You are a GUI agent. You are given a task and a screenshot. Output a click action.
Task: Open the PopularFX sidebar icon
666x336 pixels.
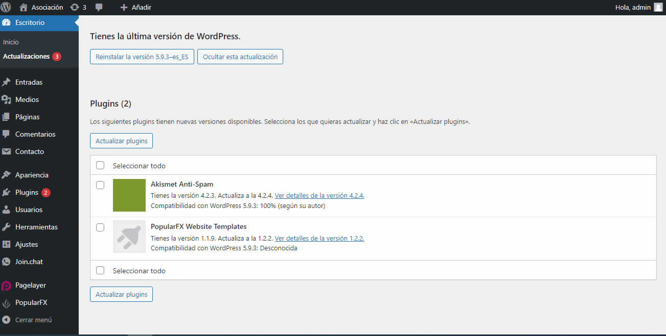pos(6,302)
